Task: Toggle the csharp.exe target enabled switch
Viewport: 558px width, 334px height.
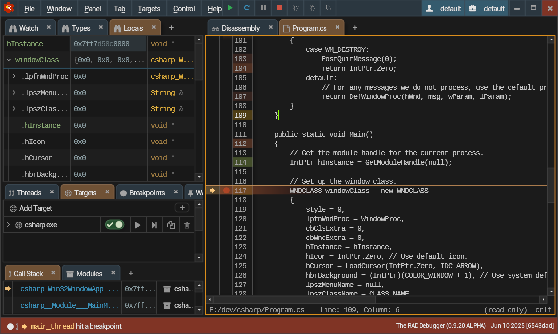Action: tap(114, 225)
